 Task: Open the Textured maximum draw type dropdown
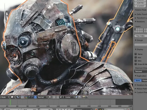141,71
